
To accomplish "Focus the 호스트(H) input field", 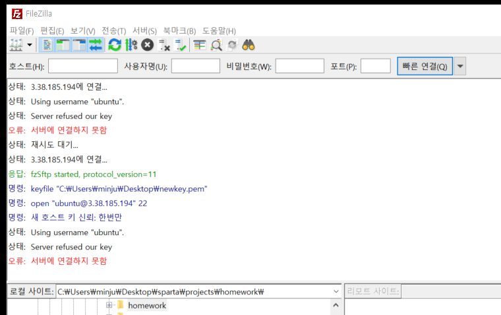I will pyautogui.click(x=83, y=66).
